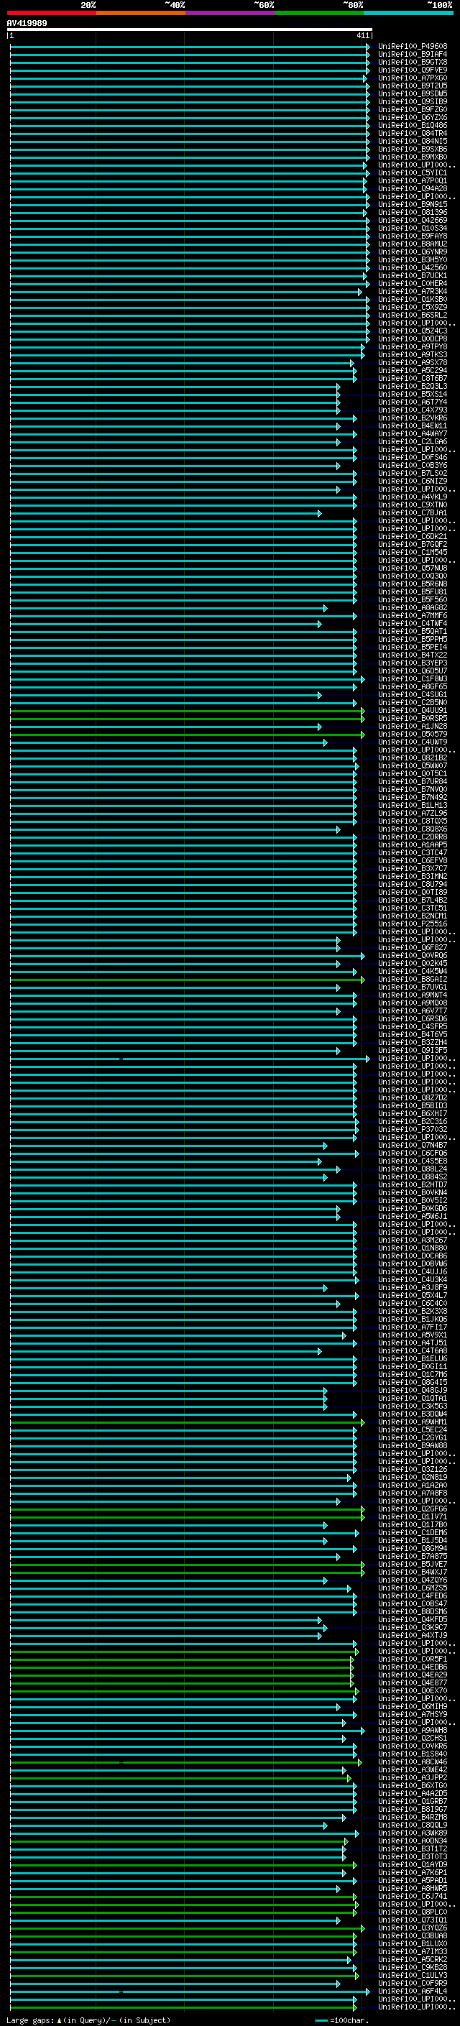Select hit UniRef100_Q5WW07
Screen dimensions: 460x2026
412,765
